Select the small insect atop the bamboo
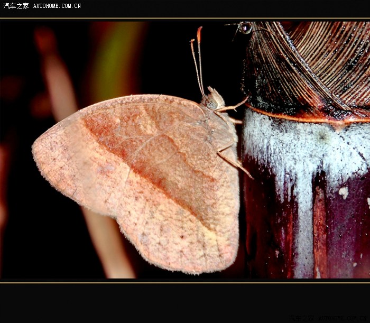 [245, 27]
